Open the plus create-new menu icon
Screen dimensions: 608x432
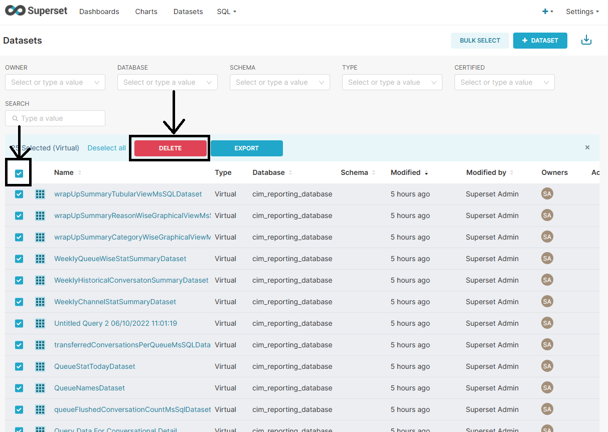click(546, 12)
